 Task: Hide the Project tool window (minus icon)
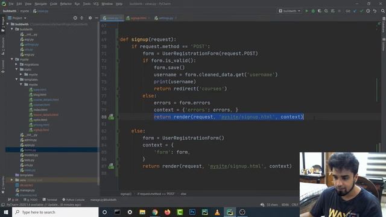[x=96, y=18]
